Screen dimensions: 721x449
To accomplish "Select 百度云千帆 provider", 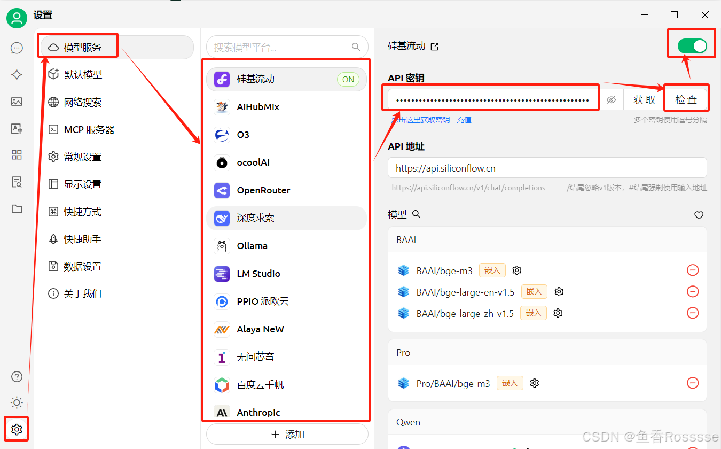I will pyautogui.click(x=287, y=385).
